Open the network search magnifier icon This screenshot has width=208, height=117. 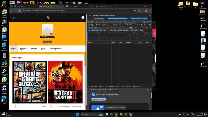coord(99,25)
